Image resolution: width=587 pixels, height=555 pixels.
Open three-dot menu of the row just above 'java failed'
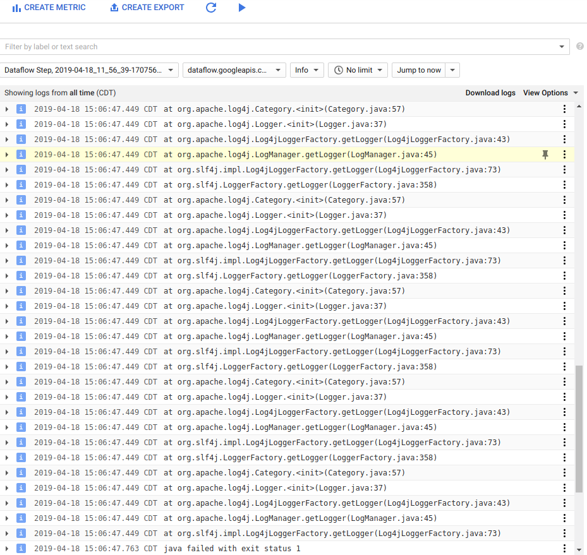(x=564, y=534)
